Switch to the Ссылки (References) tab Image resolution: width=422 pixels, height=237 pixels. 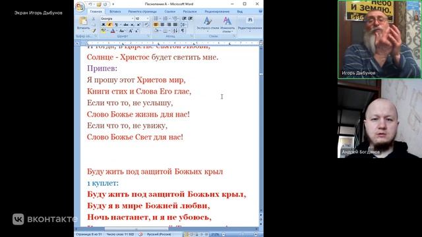[169, 12]
